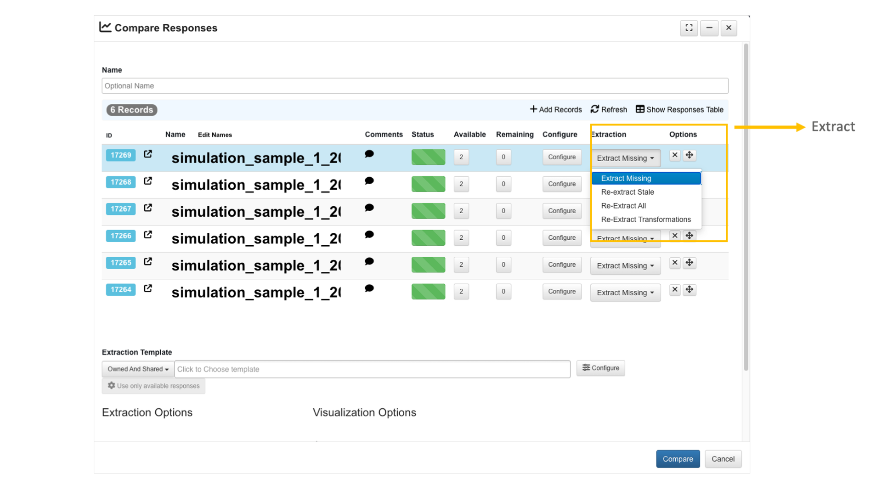
Task: Open Extract Missing dropdown for record 17264
Action: click(x=625, y=293)
